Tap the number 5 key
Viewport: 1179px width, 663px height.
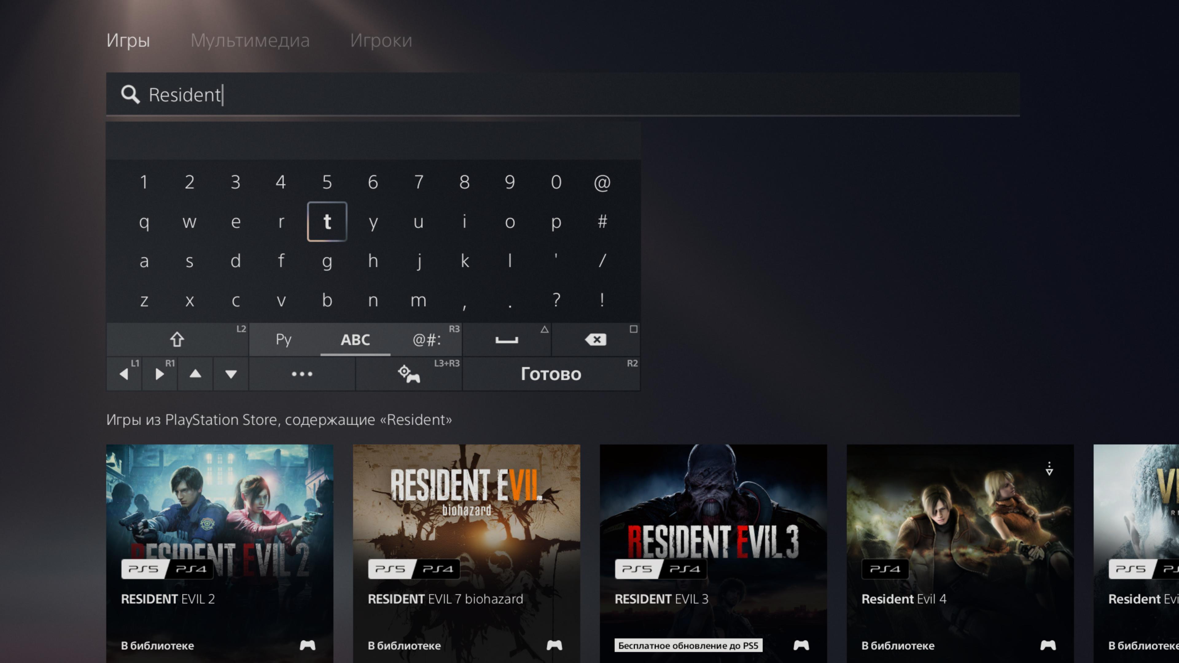(x=327, y=182)
